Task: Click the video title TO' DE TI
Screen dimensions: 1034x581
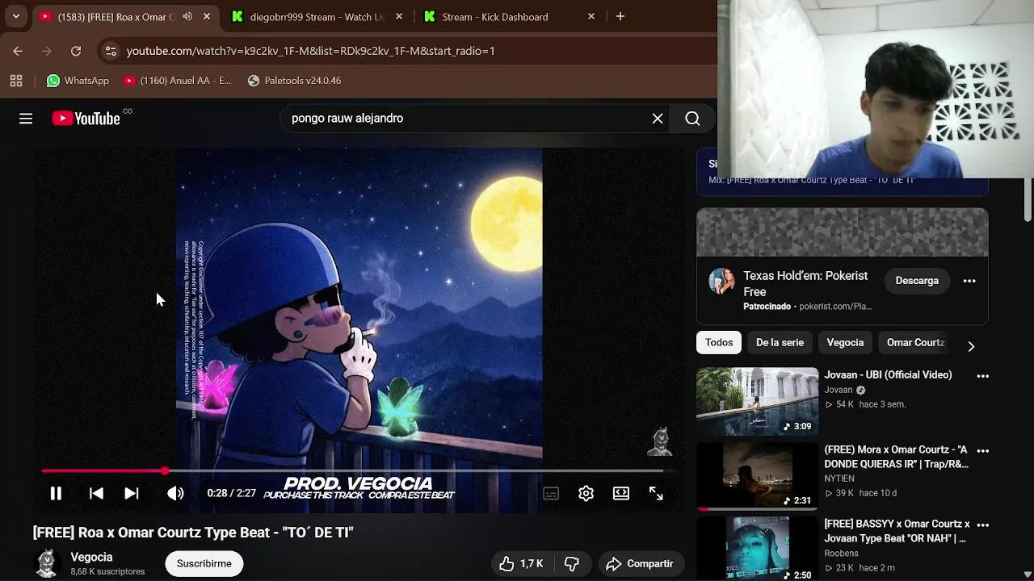Action: point(193,533)
